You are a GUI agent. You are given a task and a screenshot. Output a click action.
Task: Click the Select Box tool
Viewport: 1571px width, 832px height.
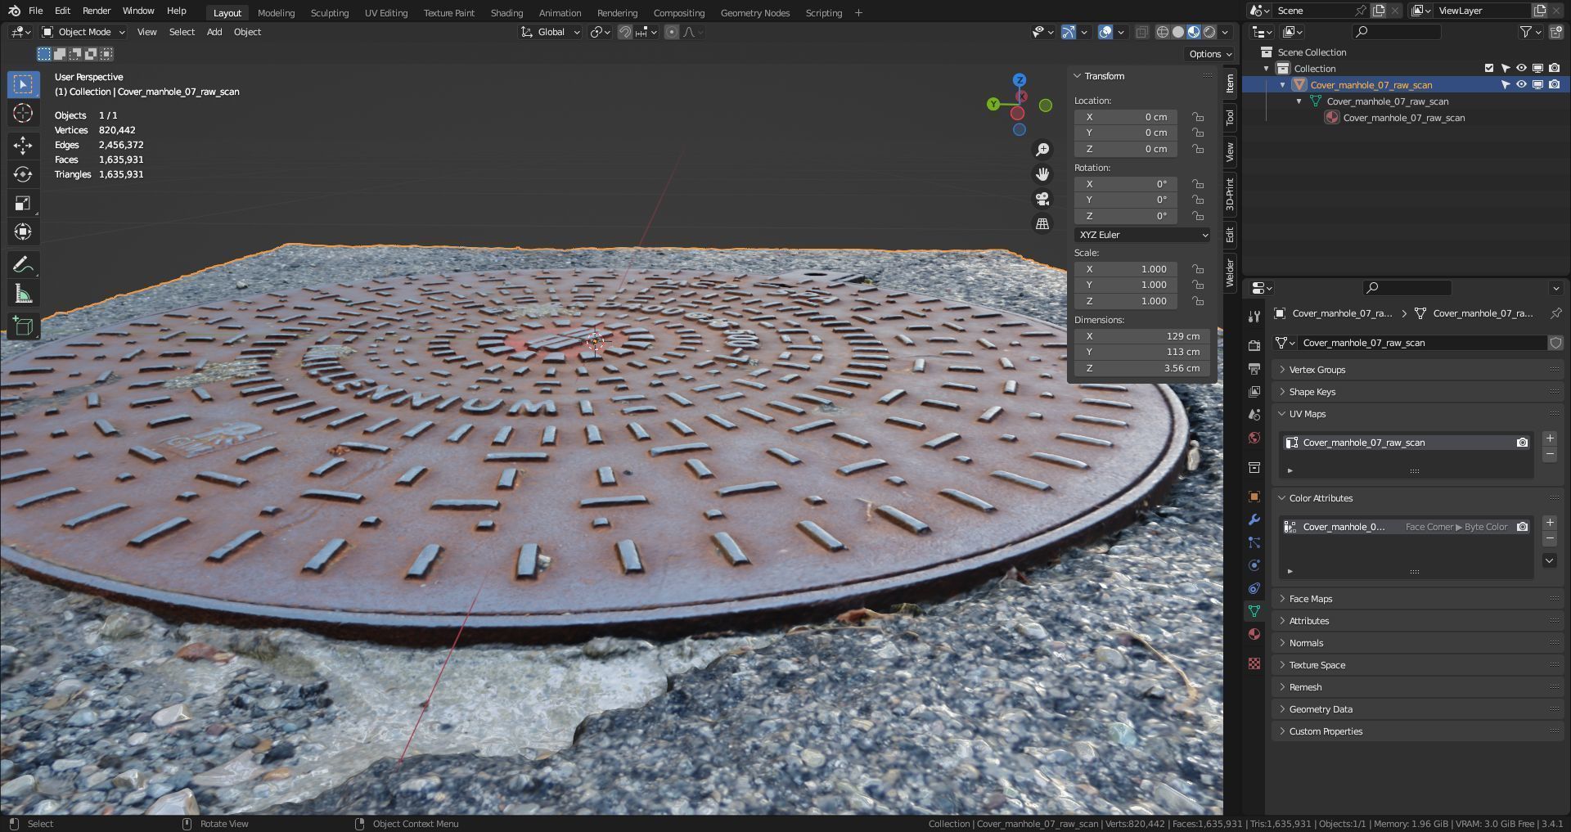click(23, 84)
